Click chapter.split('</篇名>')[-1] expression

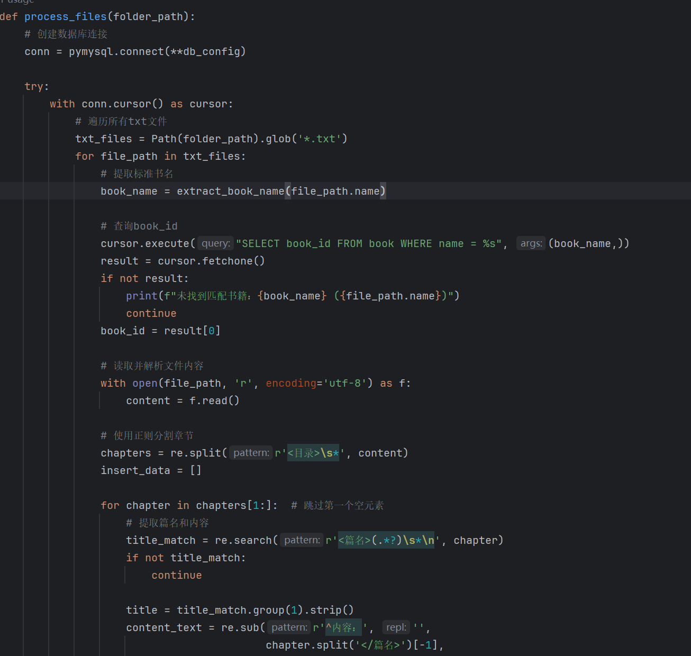351,645
